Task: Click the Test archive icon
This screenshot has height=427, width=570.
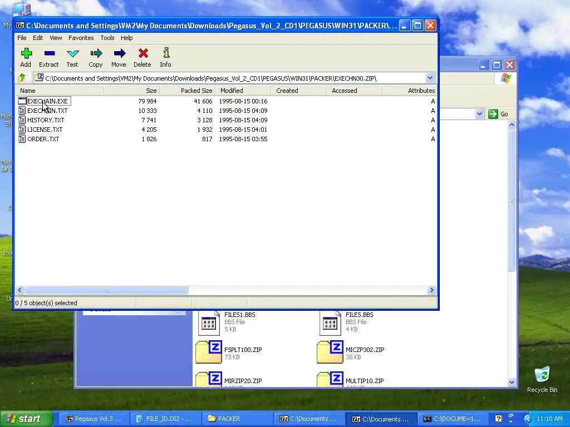Action: 72,53
